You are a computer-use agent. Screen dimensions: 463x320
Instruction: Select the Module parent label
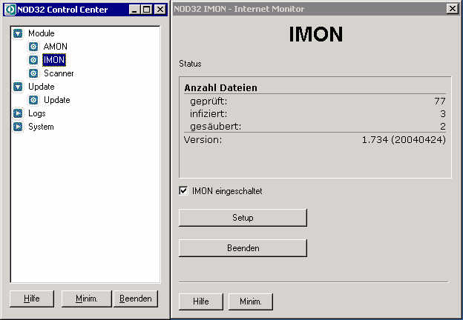tap(42, 33)
